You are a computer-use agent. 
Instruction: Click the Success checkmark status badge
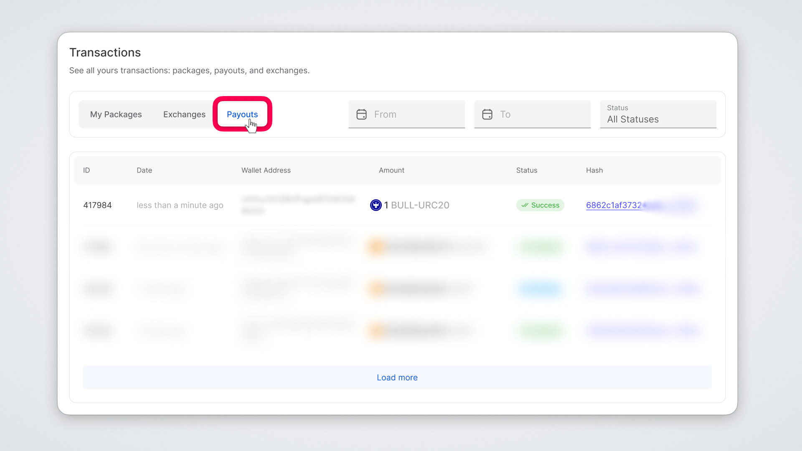(540, 205)
